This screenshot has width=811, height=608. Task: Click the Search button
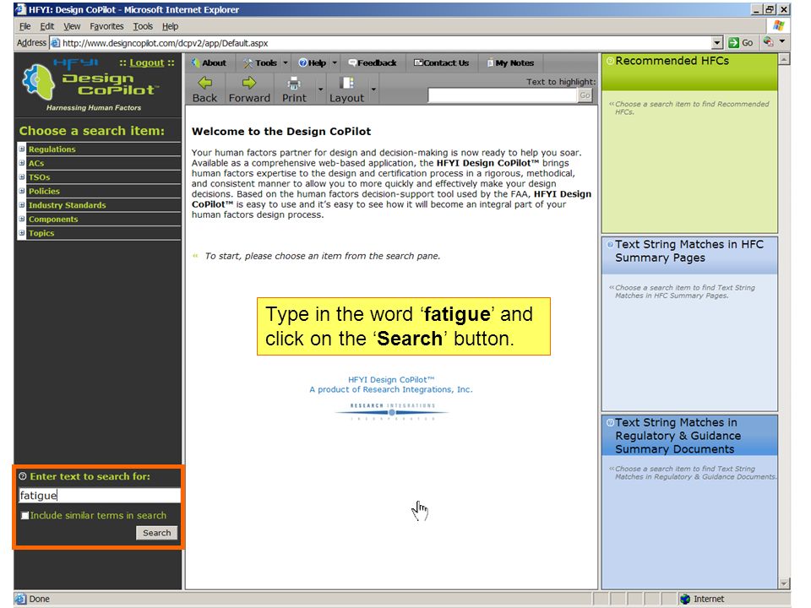[157, 533]
